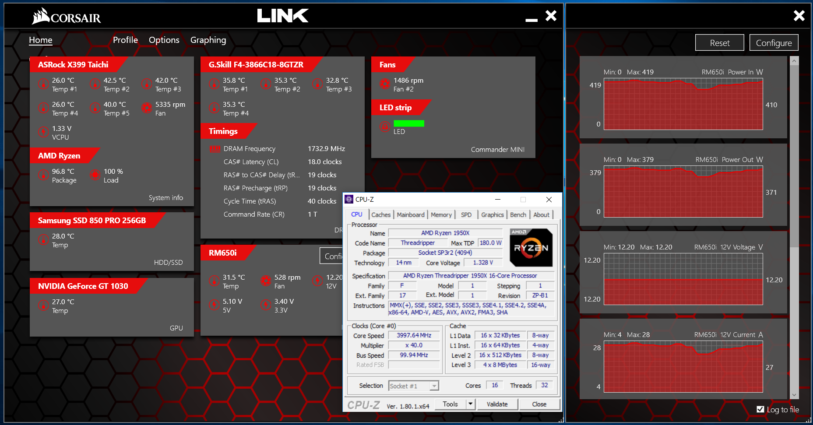Viewport: 813px width, 425px height.
Task: Click the Reset button in graphing panel
Action: pyautogui.click(x=720, y=43)
